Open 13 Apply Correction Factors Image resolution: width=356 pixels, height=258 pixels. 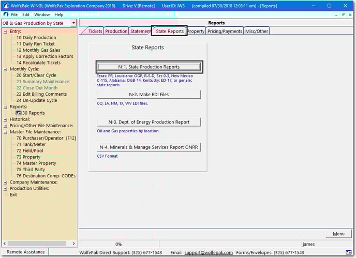click(44, 56)
